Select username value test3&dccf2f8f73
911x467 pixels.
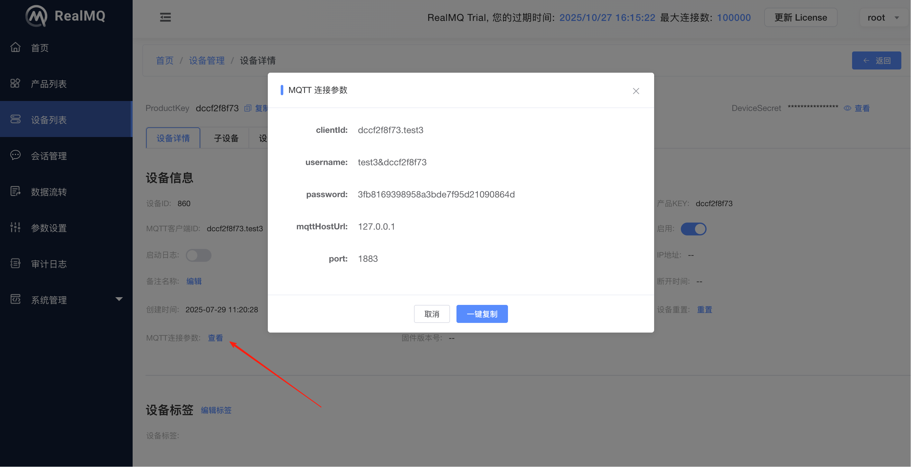pyautogui.click(x=392, y=162)
